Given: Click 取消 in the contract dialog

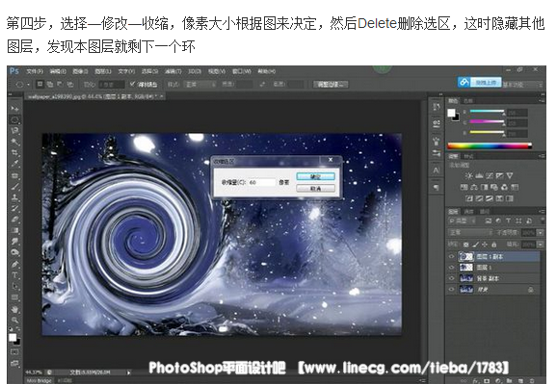Looking at the screenshot, I should click(x=315, y=189).
